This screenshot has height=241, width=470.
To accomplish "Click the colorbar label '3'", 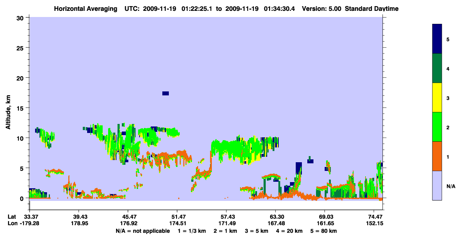I will (448, 98).
